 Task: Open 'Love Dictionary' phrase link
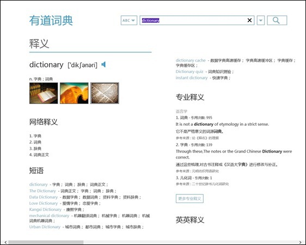point(44,203)
